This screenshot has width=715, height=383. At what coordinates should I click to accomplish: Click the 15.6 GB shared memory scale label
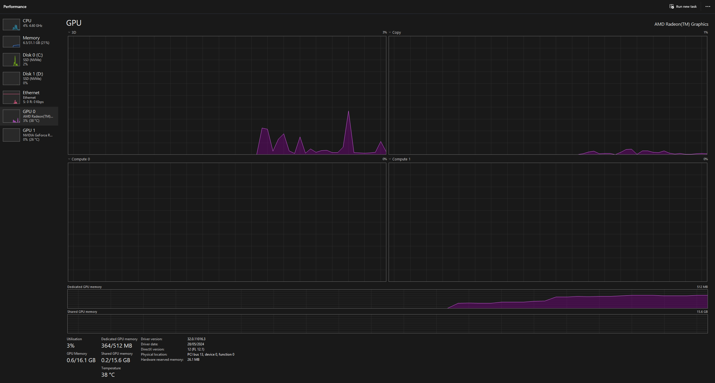[x=702, y=312]
